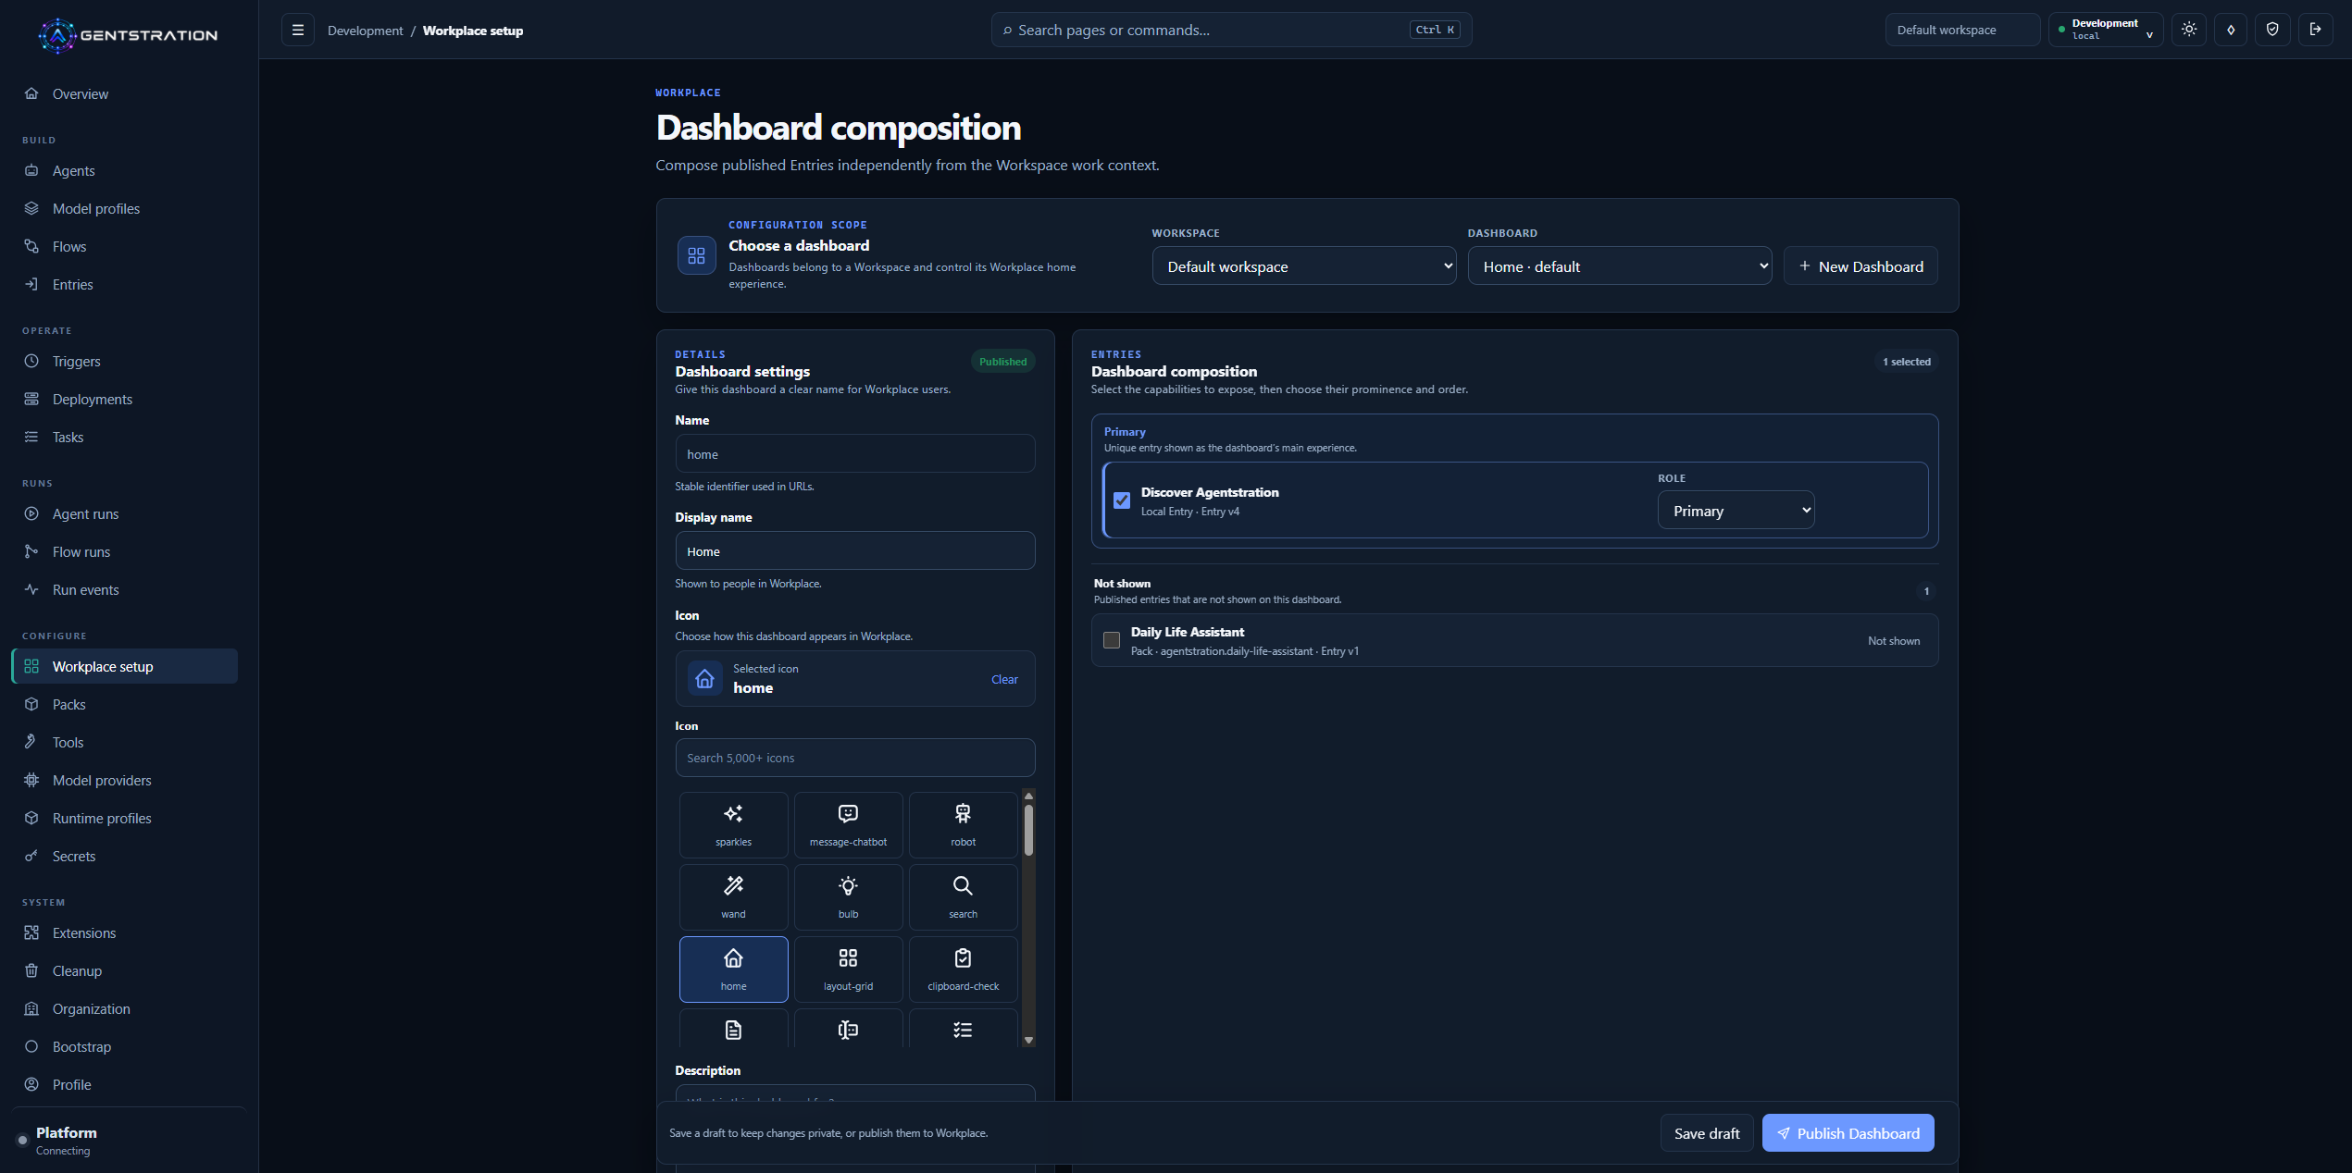
Task: Select the home icon tile
Action: tap(733, 969)
